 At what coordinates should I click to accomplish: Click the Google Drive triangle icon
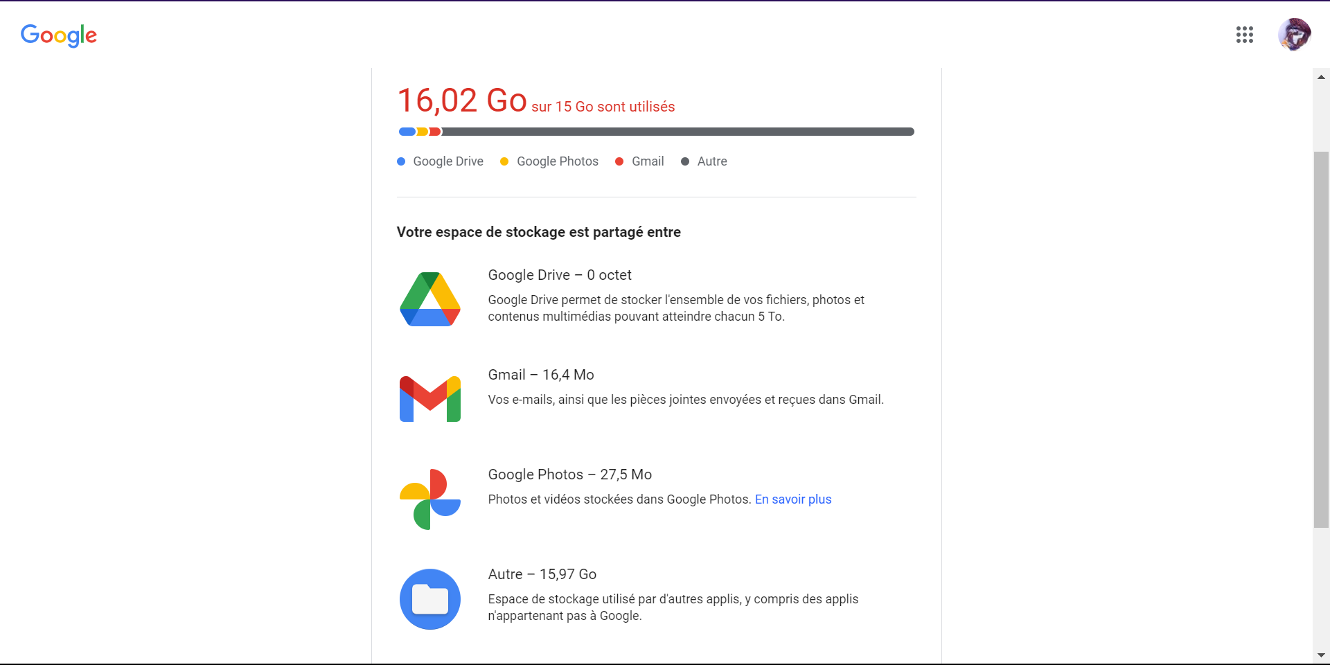430,299
